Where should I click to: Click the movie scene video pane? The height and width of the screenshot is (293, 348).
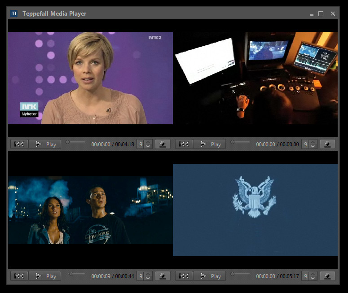coord(91,210)
